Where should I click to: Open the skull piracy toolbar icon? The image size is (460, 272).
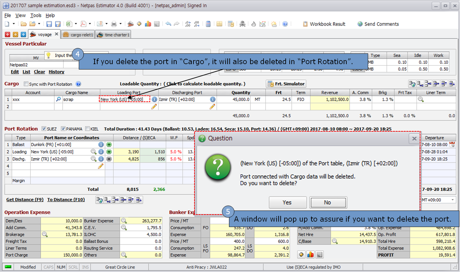242,24
